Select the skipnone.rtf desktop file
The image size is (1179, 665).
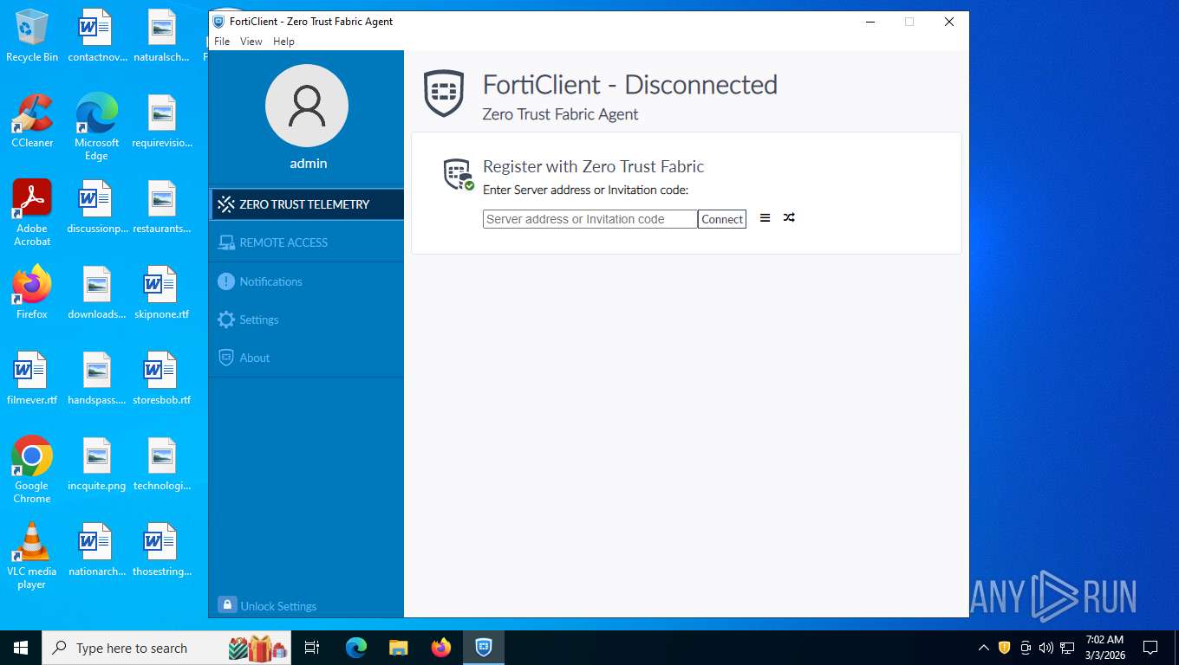pyautogui.click(x=161, y=293)
